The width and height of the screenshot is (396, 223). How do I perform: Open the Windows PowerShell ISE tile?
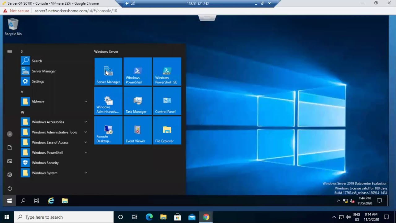click(167, 72)
